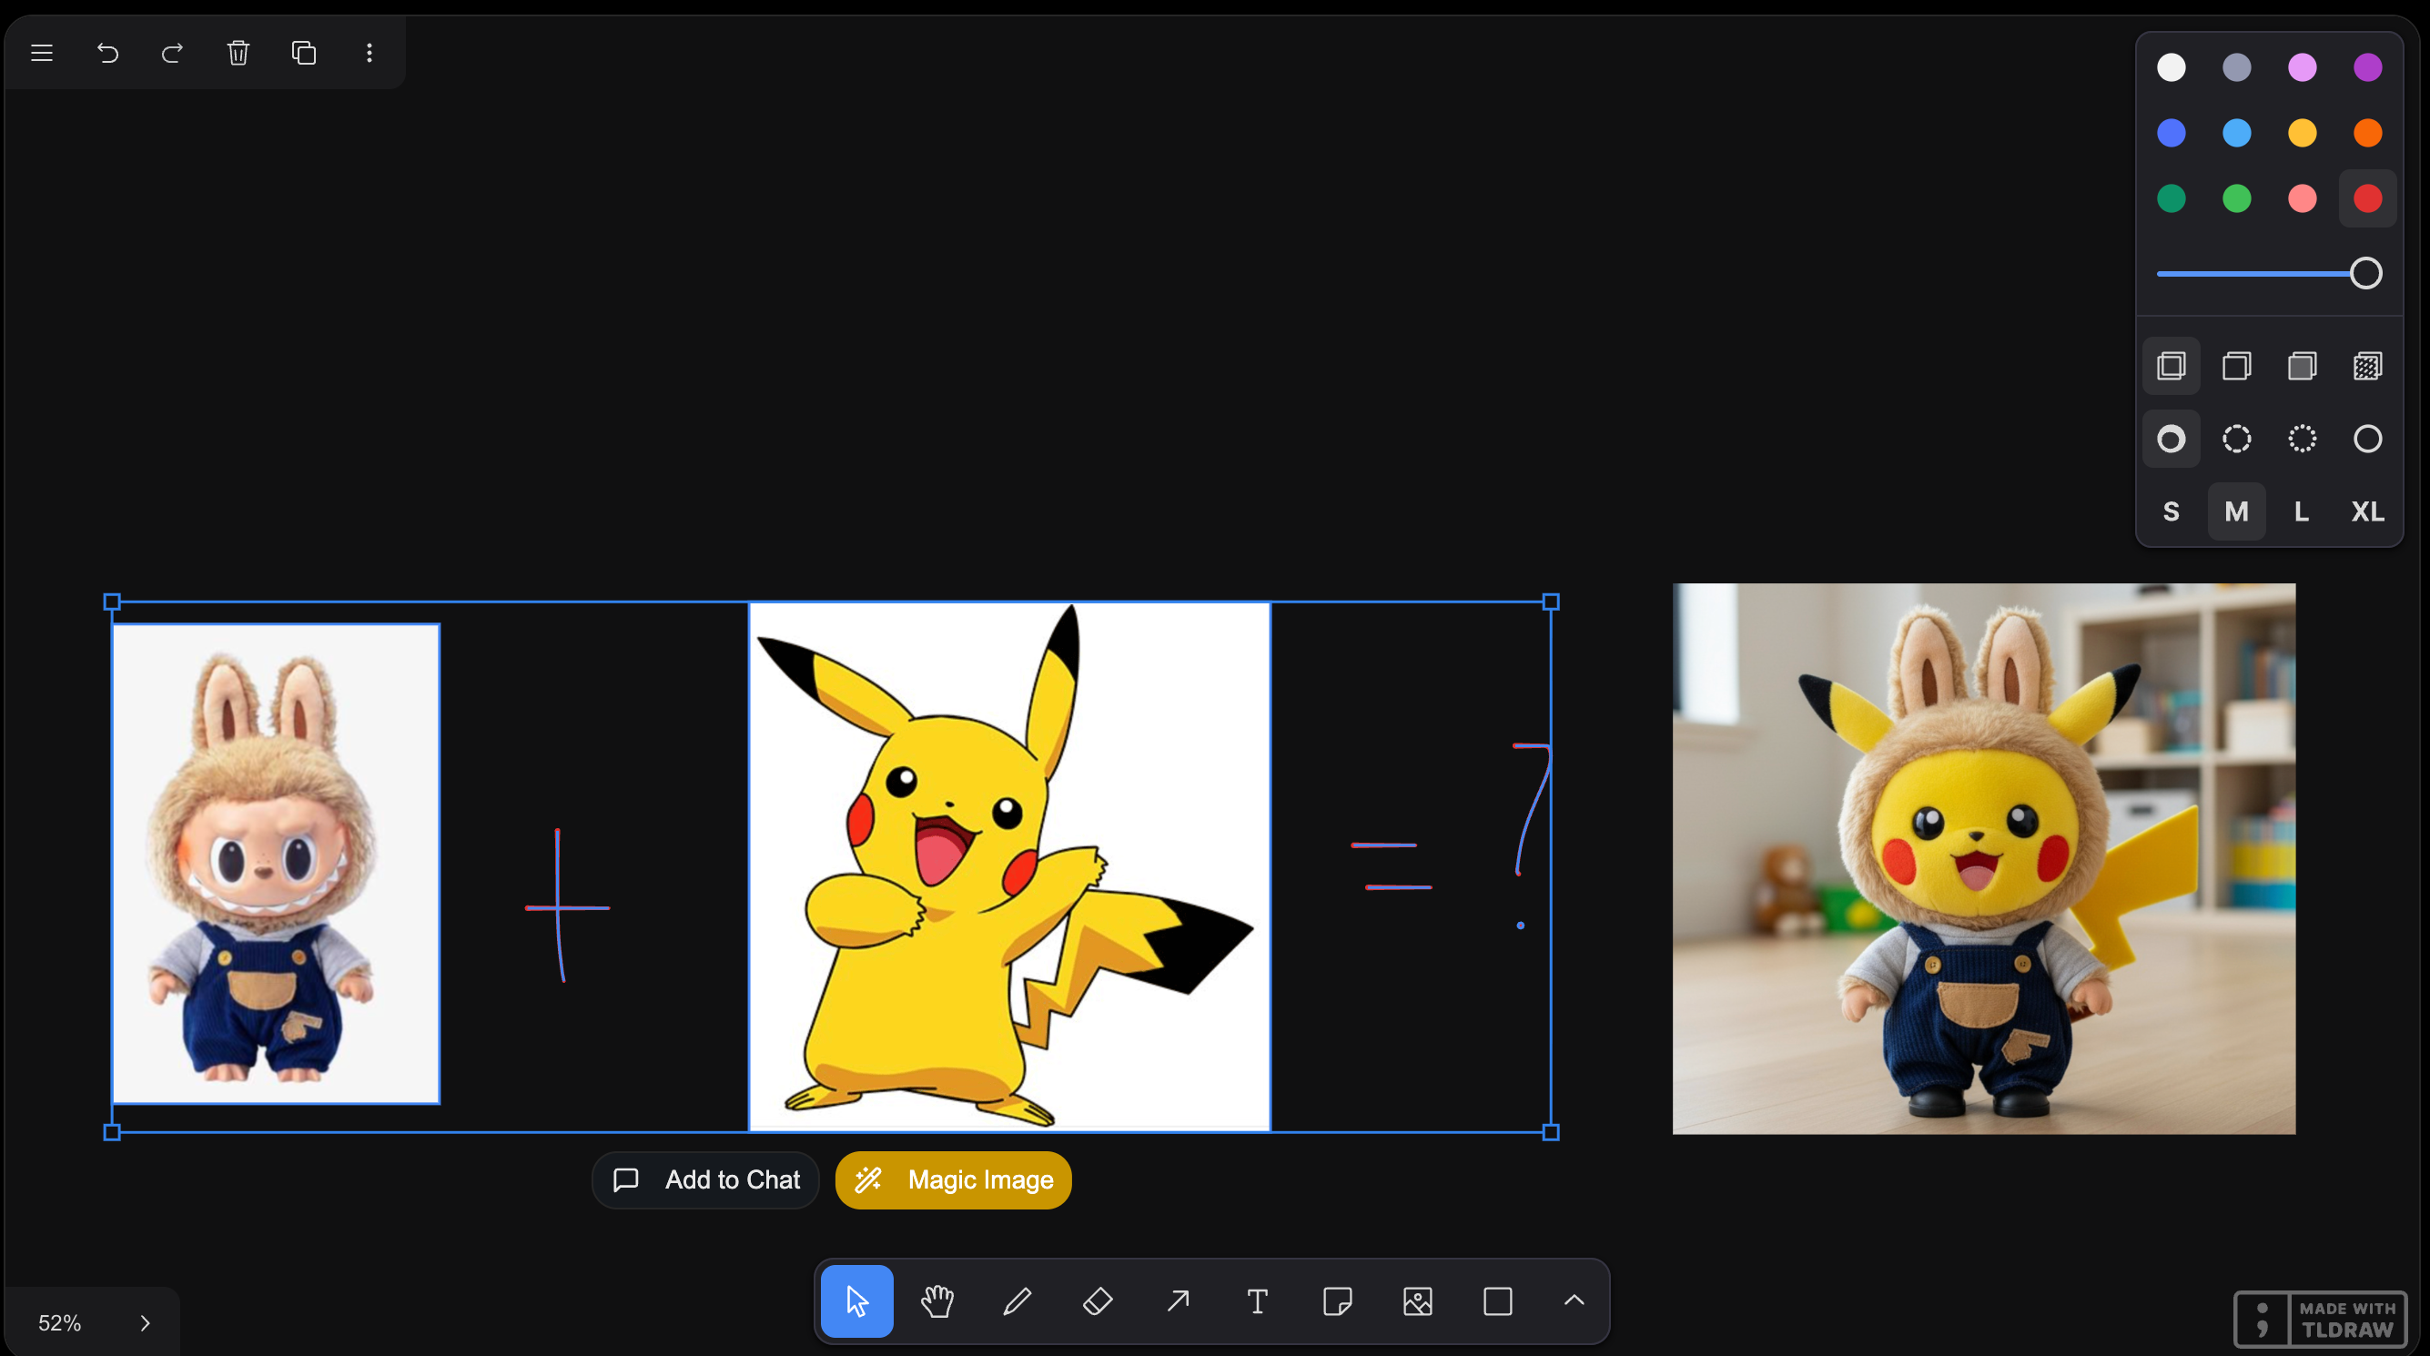The width and height of the screenshot is (2430, 1356).
Task: Open the Made with TLDRAW link
Action: click(2321, 1319)
